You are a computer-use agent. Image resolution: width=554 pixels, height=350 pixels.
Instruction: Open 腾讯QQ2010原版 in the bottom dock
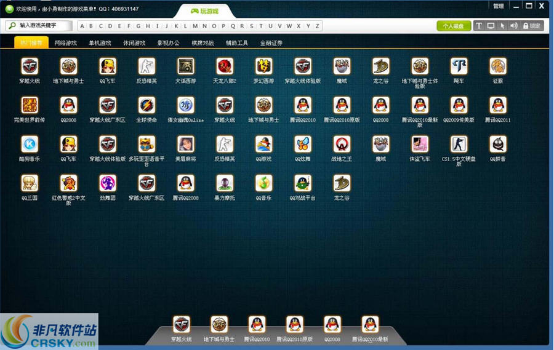point(295,325)
